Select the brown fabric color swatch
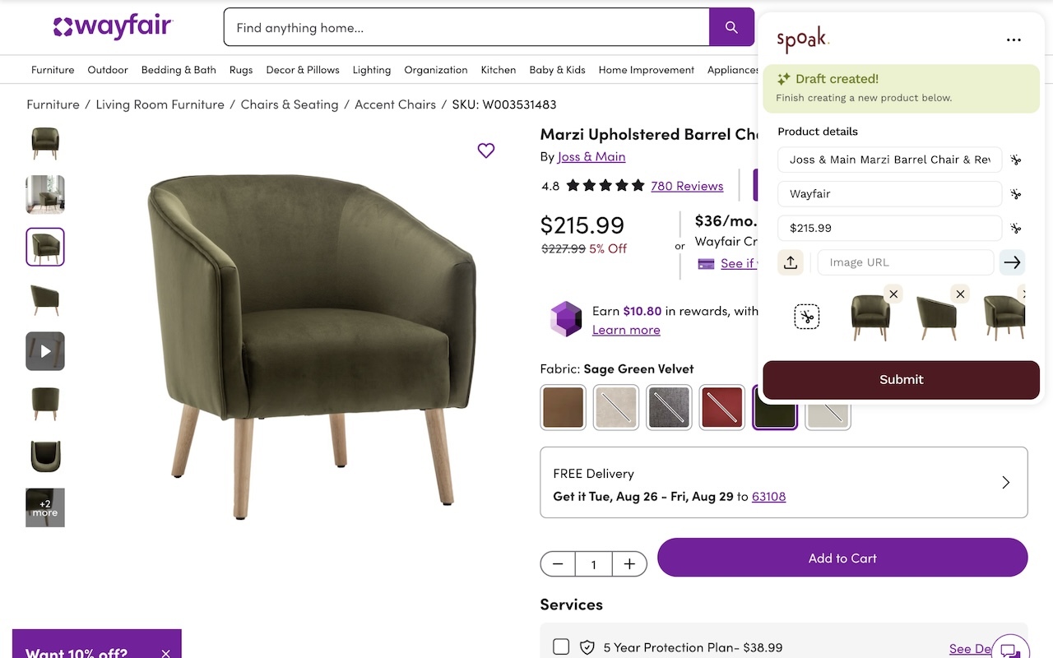The width and height of the screenshot is (1053, 658). click(x=563, y=407)
